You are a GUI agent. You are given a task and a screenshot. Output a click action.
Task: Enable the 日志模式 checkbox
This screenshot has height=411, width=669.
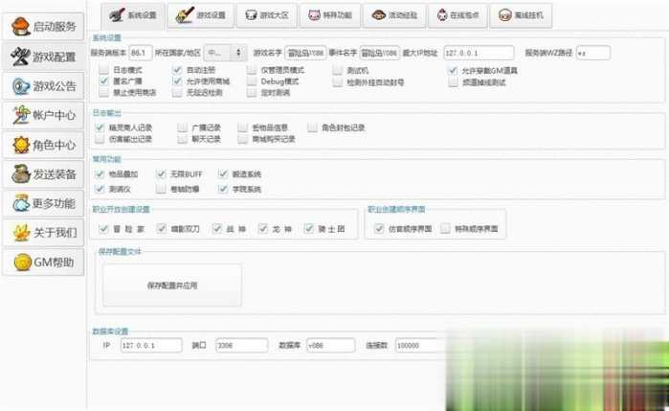coord(103,70)
